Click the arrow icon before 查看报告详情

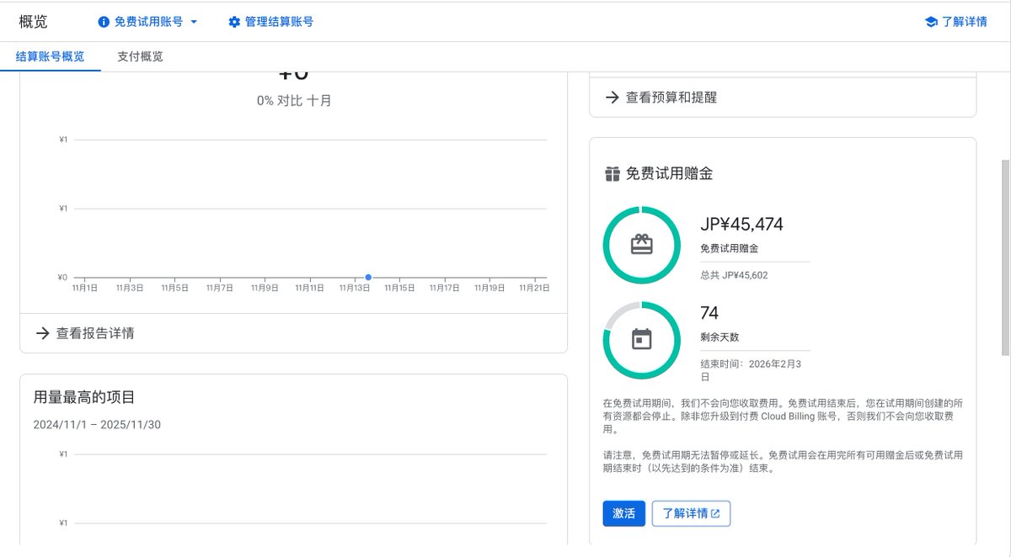(x=43, y=333)
